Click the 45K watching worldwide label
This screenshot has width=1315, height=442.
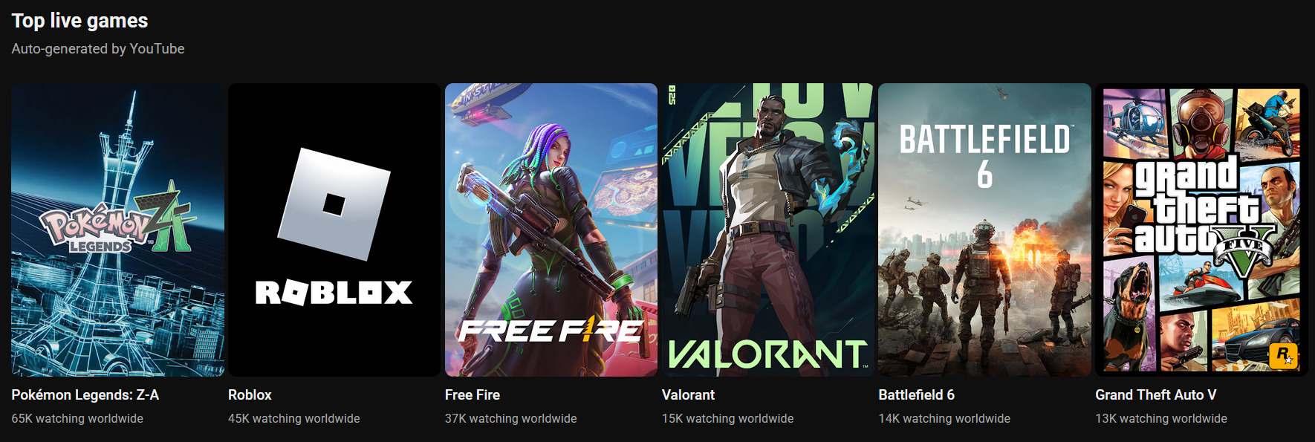pos(294,419)
